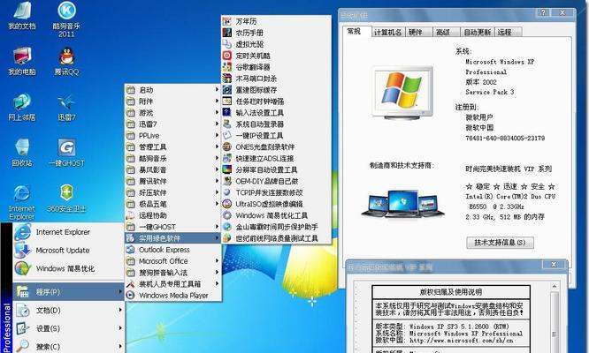Open ONES光盘刻录软件
The height and width of the screenshot is (353, 589).
276,146
